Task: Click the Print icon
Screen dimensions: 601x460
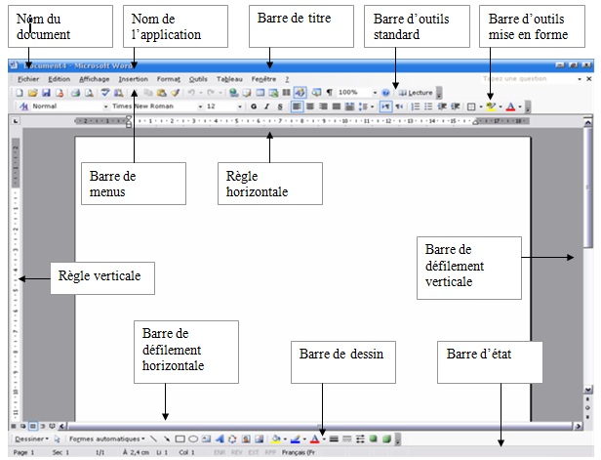Action: 75,93
